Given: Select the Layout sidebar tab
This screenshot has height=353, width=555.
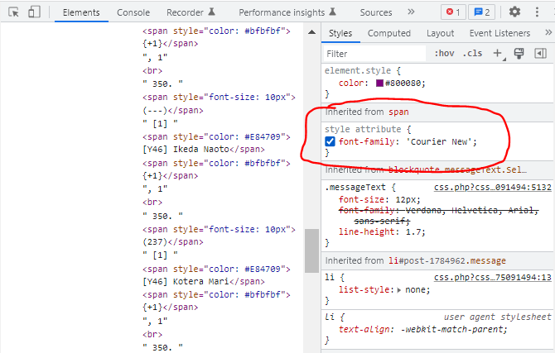Looking at the screenshot, I should coord(440,33).
